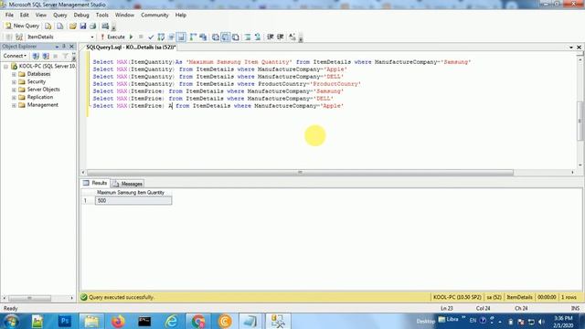Click 'Query executed successfully' status text
Screen dimensions: 585x329
click(122, 297)
